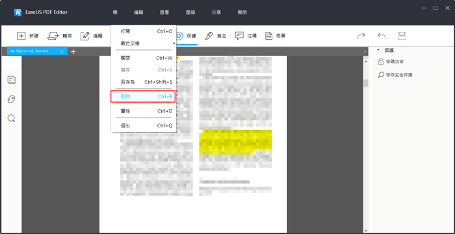Open the 壓縮 compress menu
The width and height of the screenshot is (455, 234).
pos(190,12)
